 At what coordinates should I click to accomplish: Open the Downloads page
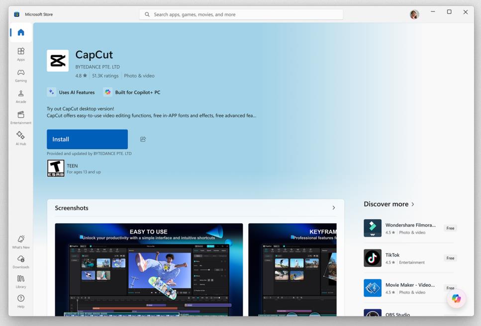(x=21, y=262)
